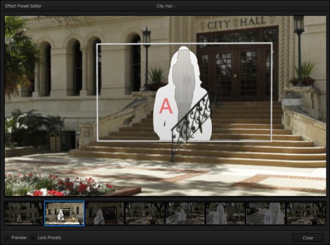Click the red letter A placeholder

(166, 106)
